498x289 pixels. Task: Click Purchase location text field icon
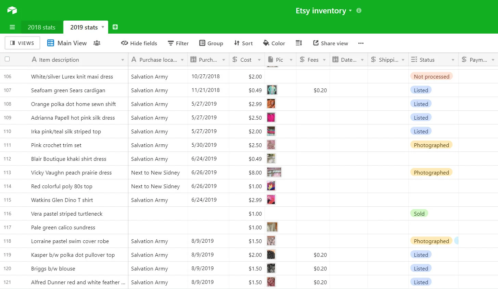point(134,60)
